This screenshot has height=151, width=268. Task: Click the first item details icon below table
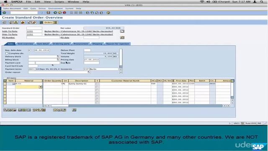pyautogui.click(x=5, y=110)
